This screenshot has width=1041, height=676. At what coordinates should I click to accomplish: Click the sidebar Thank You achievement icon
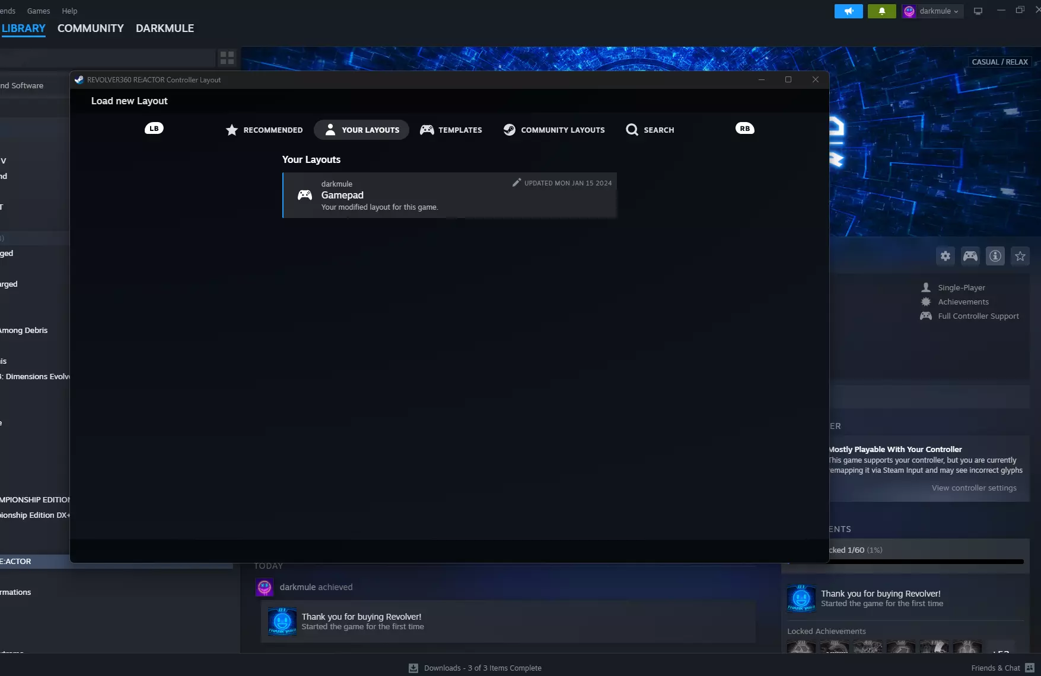[x=801, y=598]
